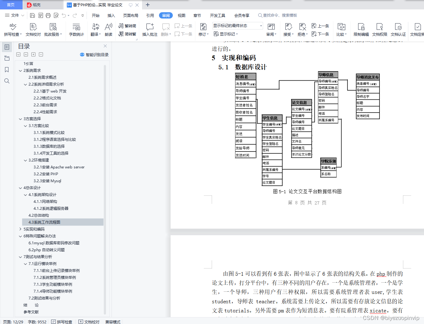
Task: Collapse the 2系统需求 outline node
Action: click(20, 71)
